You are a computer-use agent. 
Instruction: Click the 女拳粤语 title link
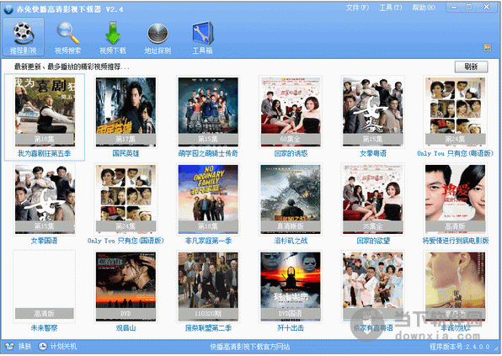pos(373,153)
